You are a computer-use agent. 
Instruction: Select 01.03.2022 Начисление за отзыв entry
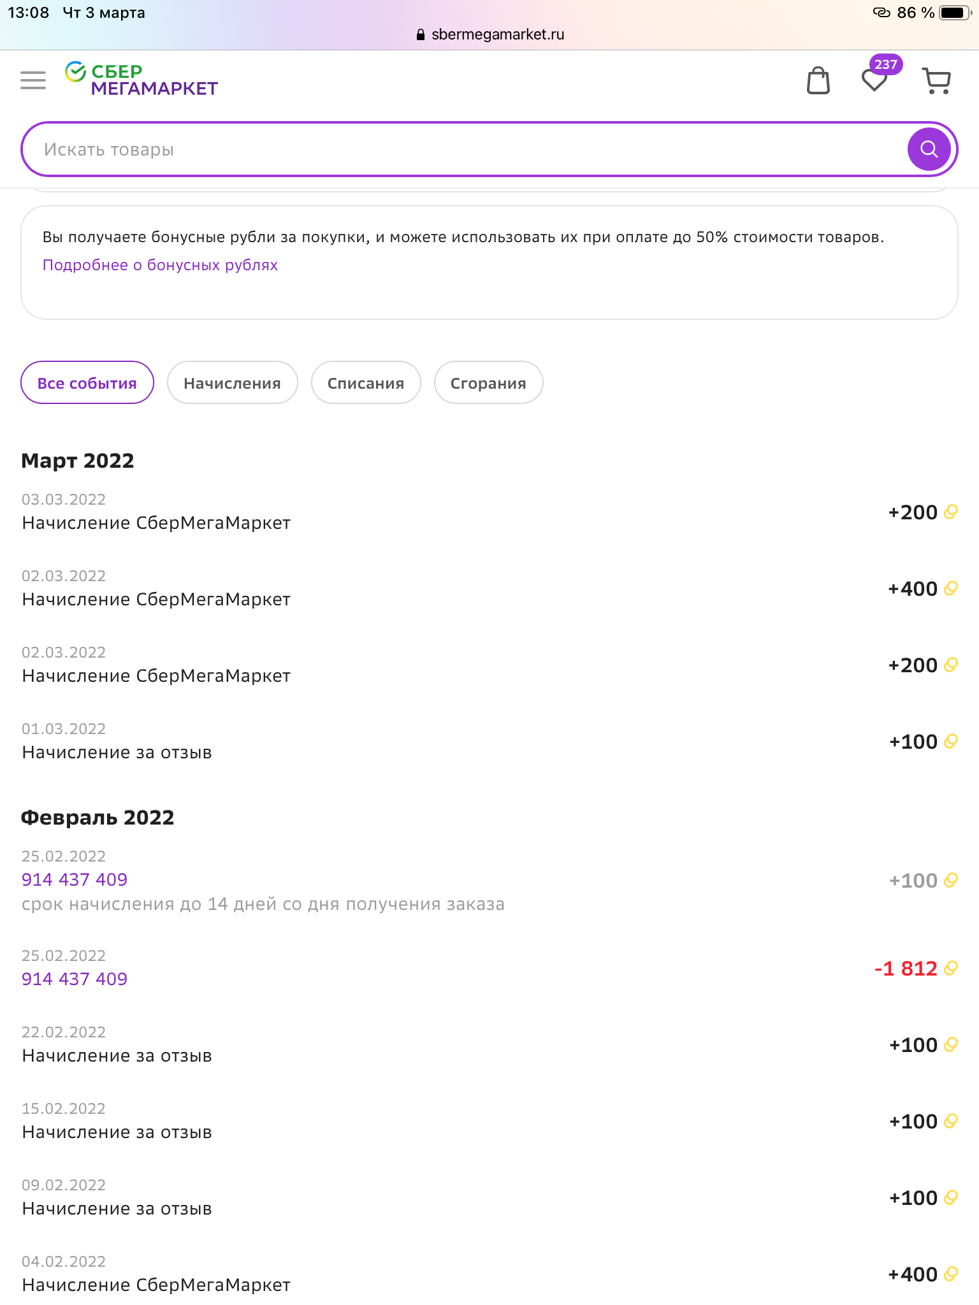489,741
